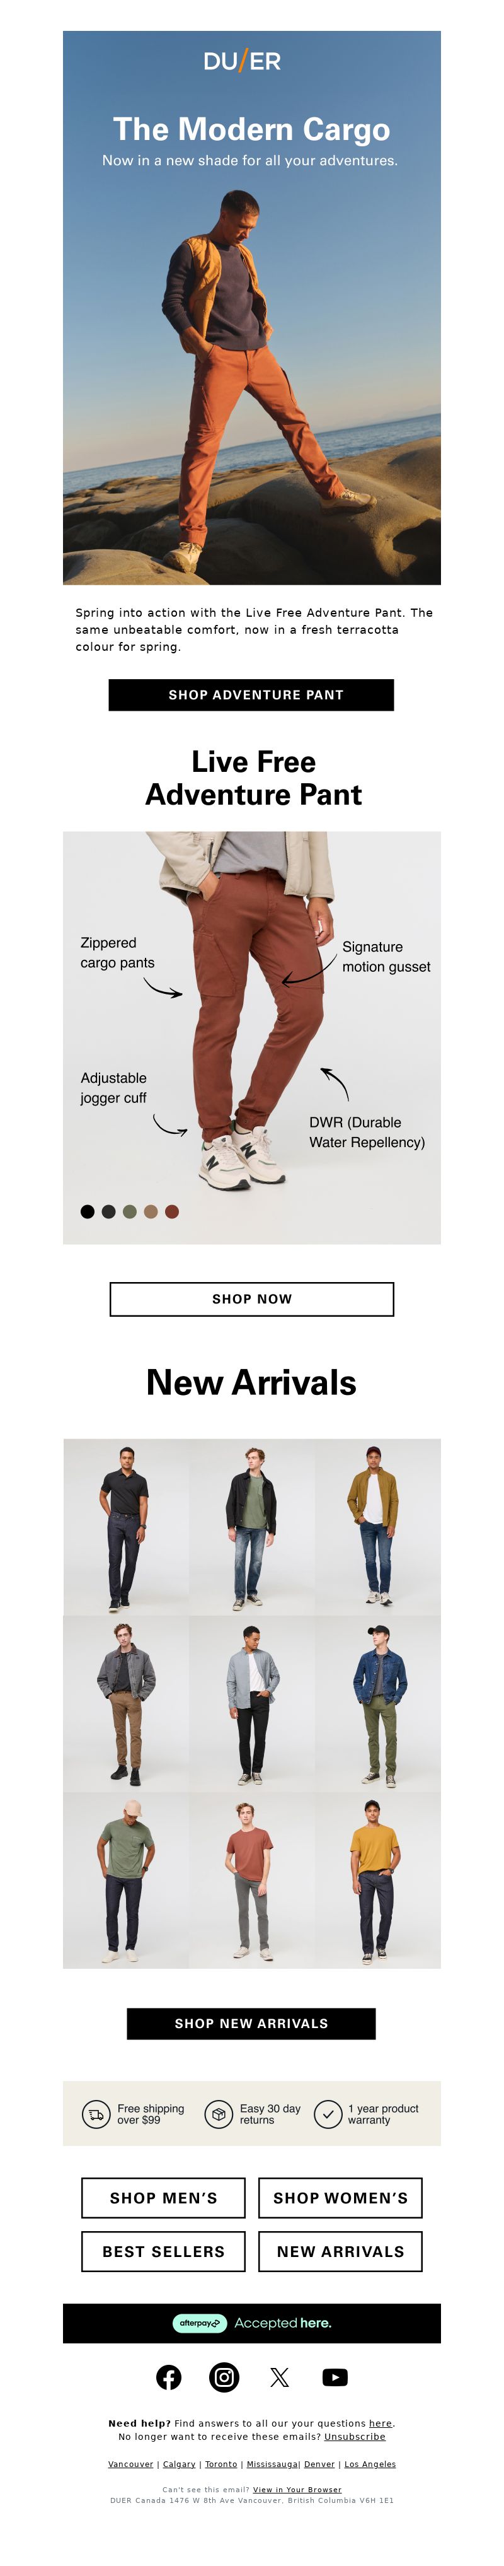Go to Shop Men's

pyautogui.click(x=163, y=2198)
